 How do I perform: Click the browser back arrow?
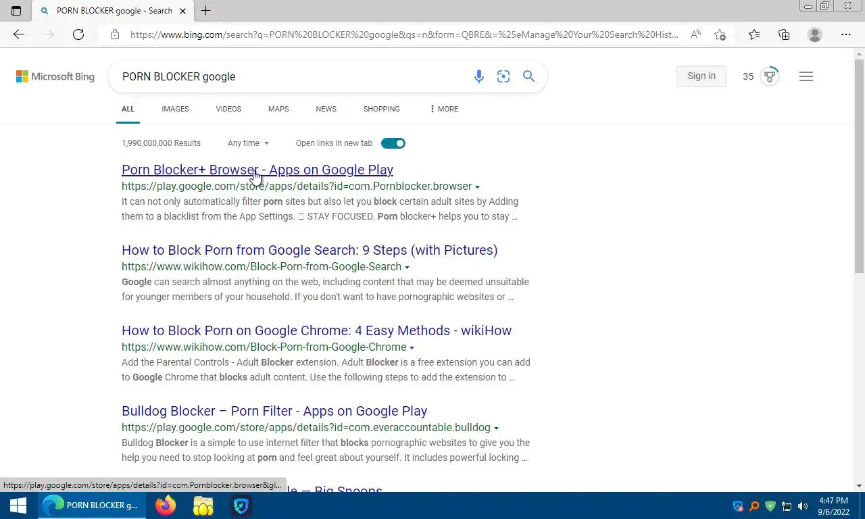(19, 34)
